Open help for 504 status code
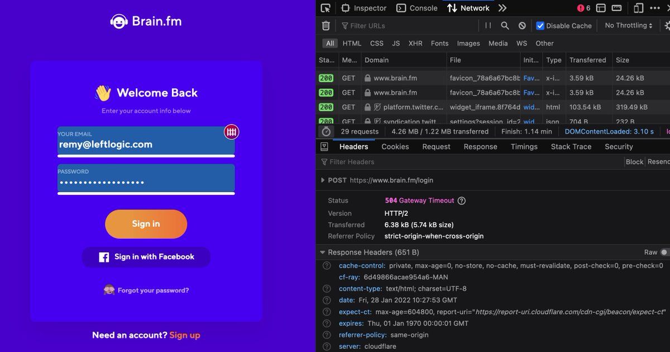670x352 pixels. point(462,201)
